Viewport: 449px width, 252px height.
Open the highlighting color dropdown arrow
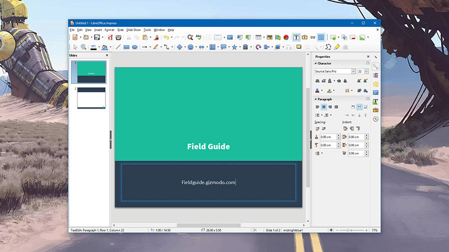pos(334,91)
